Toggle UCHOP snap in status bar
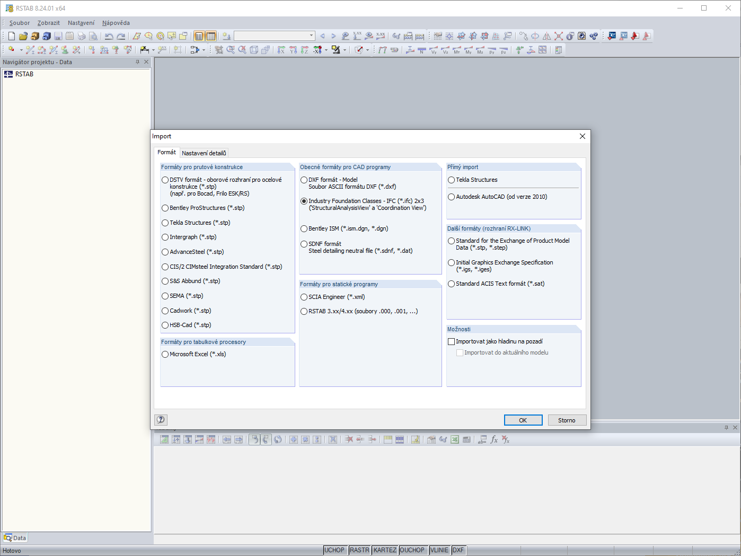The image size is (741, 556). (x=334, y=550)
